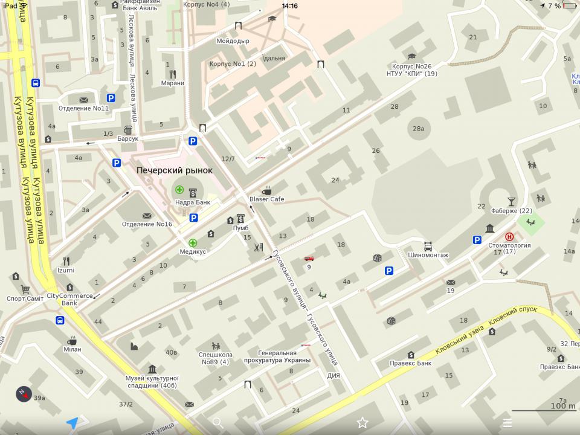Tap the my location arrow button
Image resolution: width=580 pixels, height=435 pixels.
[x=72, y=423]
